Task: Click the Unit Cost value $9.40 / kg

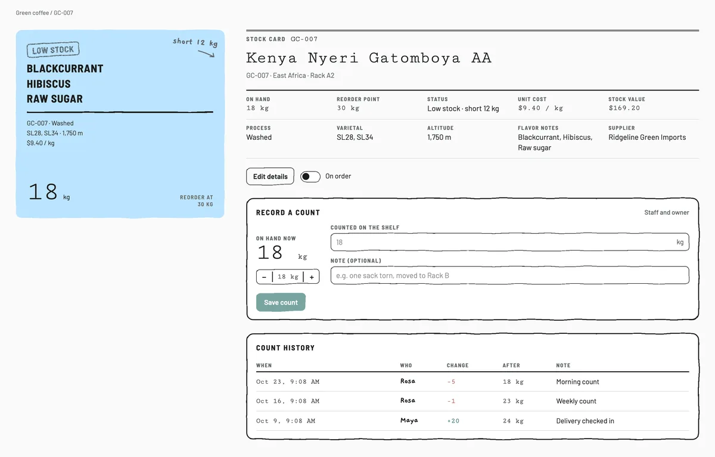Action: [540, 108]
